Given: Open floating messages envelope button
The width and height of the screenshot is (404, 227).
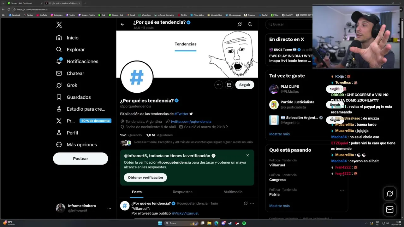Looking at the screenshot, I should coord(390,209).
